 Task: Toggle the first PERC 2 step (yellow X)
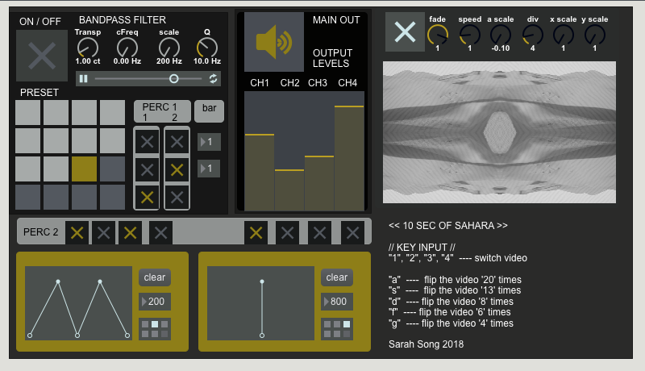point(77,233)
